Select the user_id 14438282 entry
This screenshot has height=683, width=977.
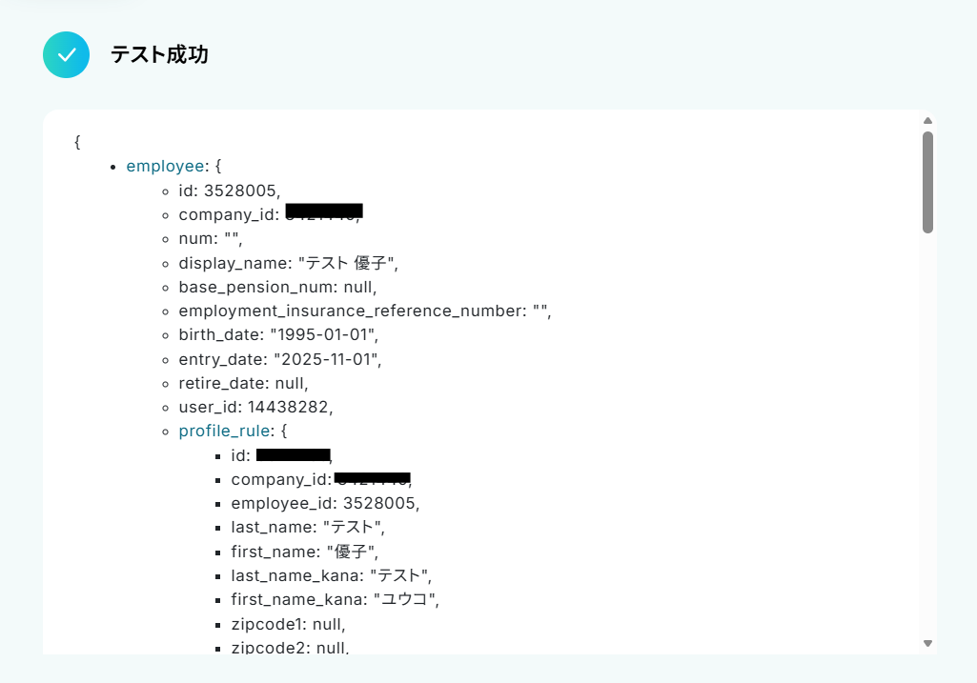coord(255,407)
